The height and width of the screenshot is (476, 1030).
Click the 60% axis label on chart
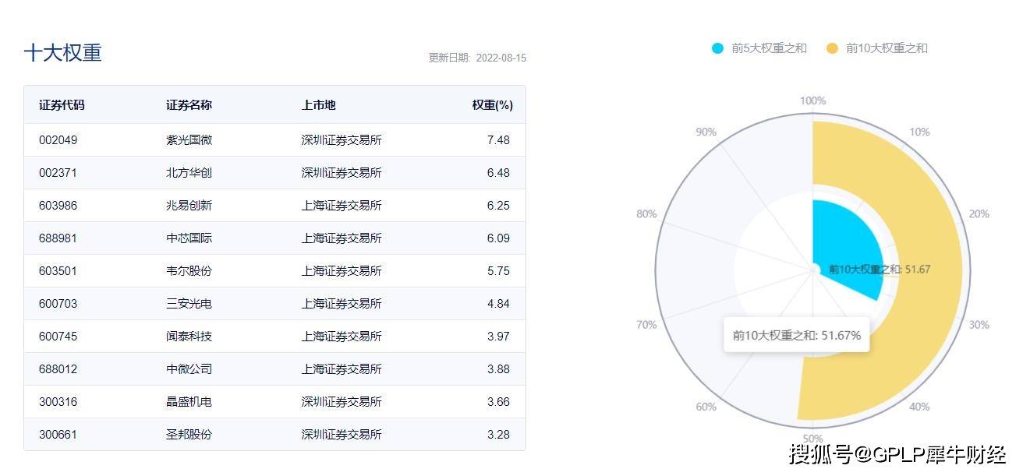tap(706, 407)
